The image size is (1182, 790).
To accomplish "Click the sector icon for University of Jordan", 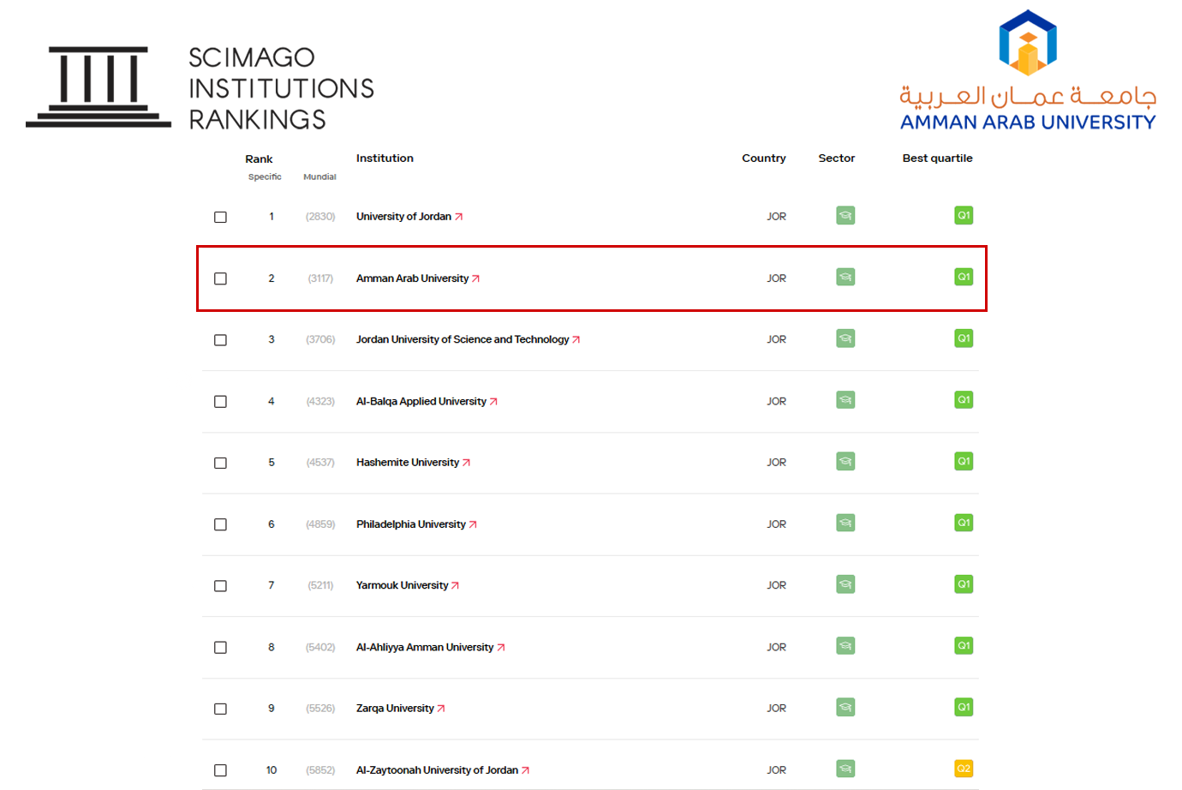I will [845, 216].
